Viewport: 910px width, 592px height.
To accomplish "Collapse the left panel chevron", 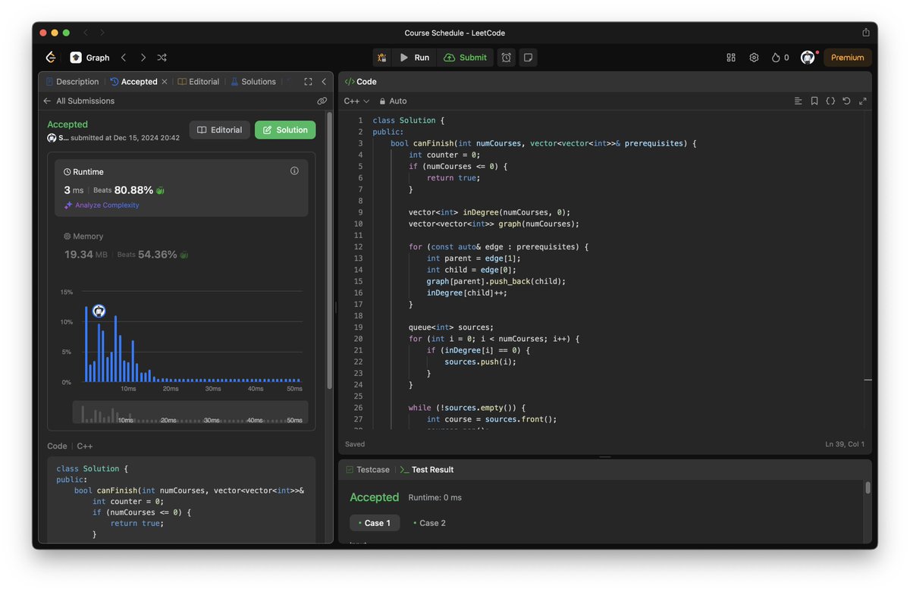I will 324,82.
